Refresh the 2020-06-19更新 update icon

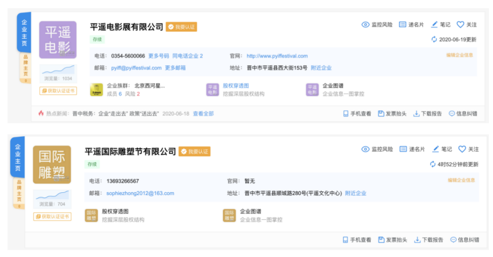435,39
